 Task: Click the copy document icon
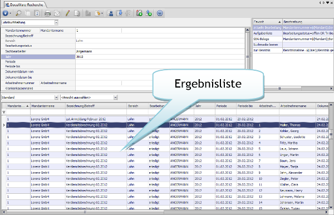click(x=77, y=13)
